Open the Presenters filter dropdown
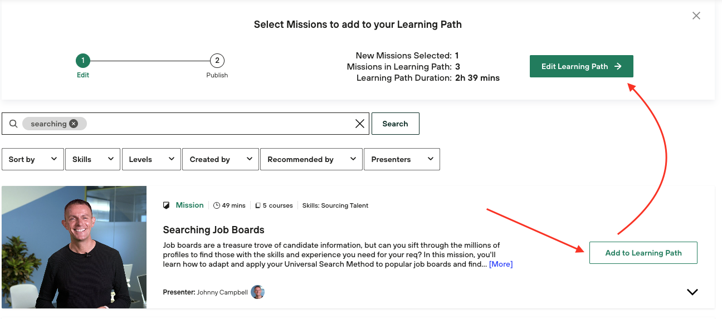This screenshot has width=722, height=319. (401, 159)
